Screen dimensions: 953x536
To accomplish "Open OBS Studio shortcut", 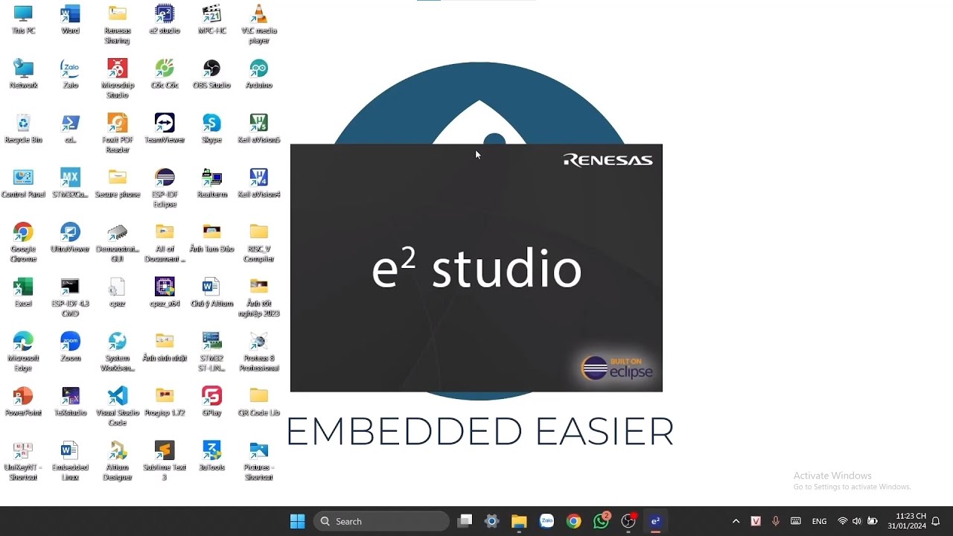I will (x=211, y=74).
